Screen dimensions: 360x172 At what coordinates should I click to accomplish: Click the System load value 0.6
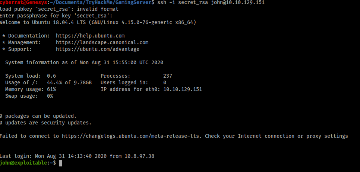pos(51,76)
